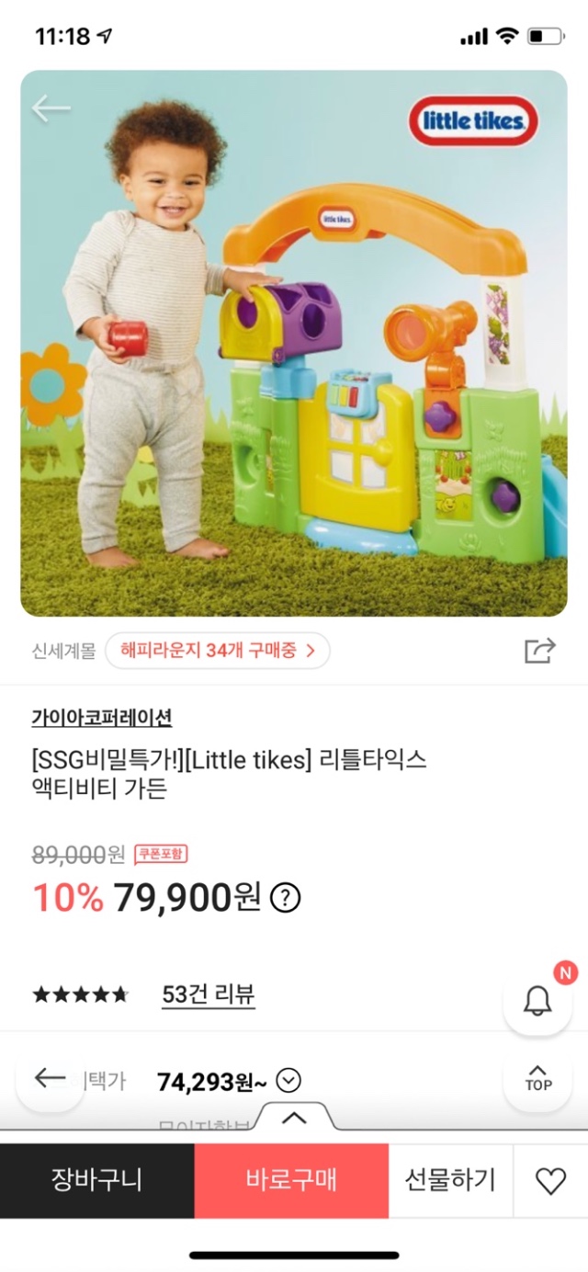The width and height of the screenshot is (588, 1272).
Task: Add to cart with 장바구니
Action: coord(96,1181)
